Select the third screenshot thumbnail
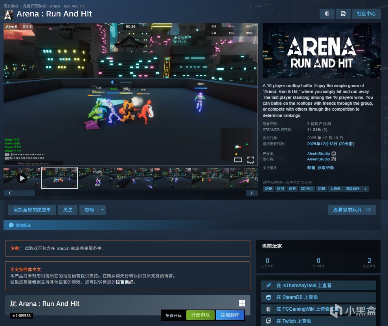 pyautogui.click(x=97, y=178)
